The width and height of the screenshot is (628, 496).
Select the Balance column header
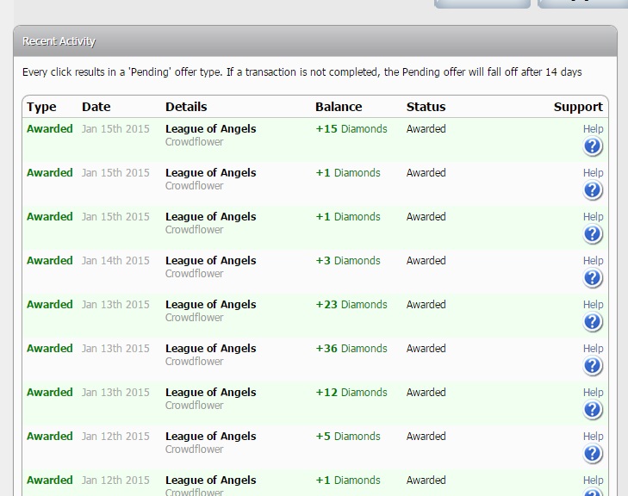(x=339, y=107)
